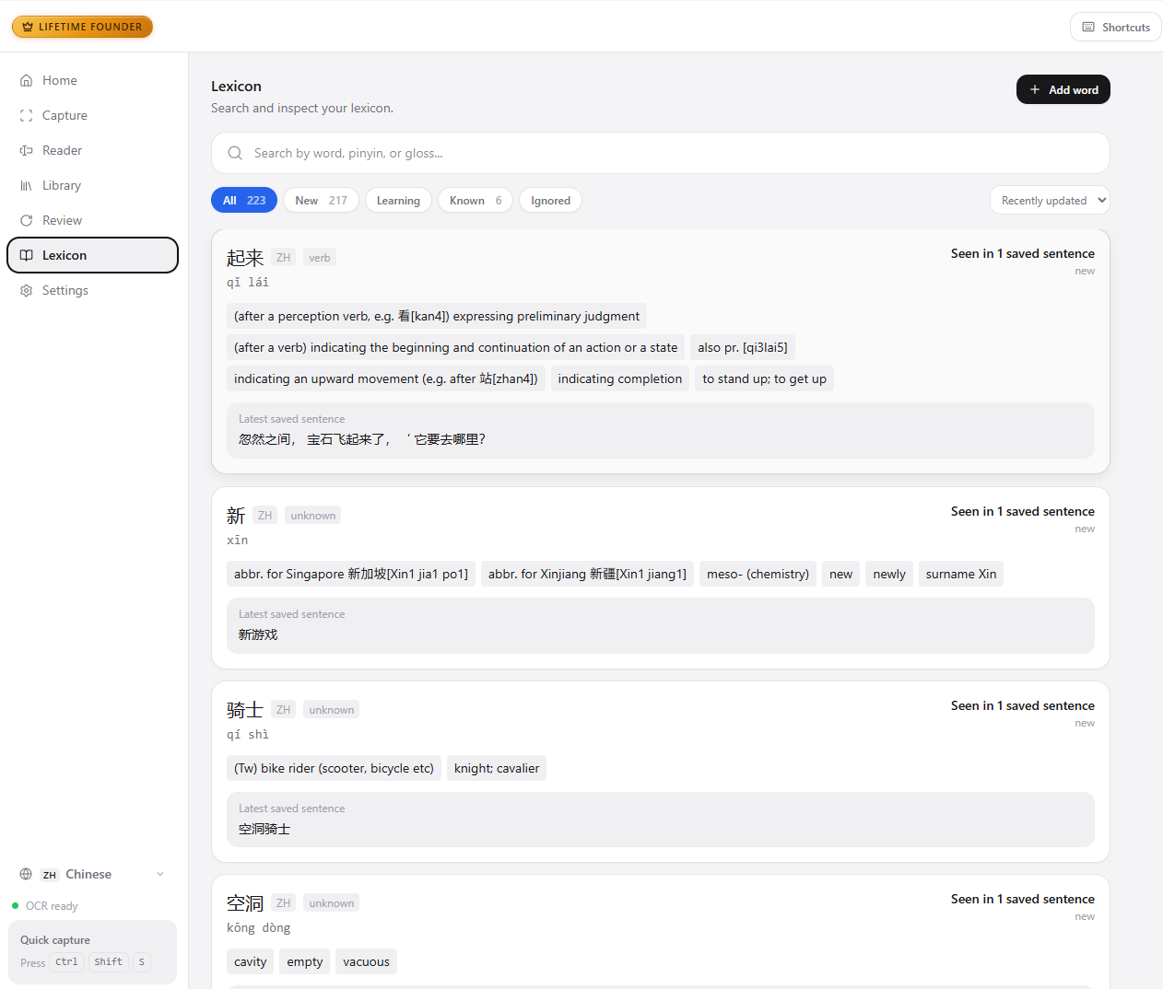1163x989 pixels.
Task: Click the 'meso- (chemistry)' gloss chip
Action: click(x=758, y=574)
